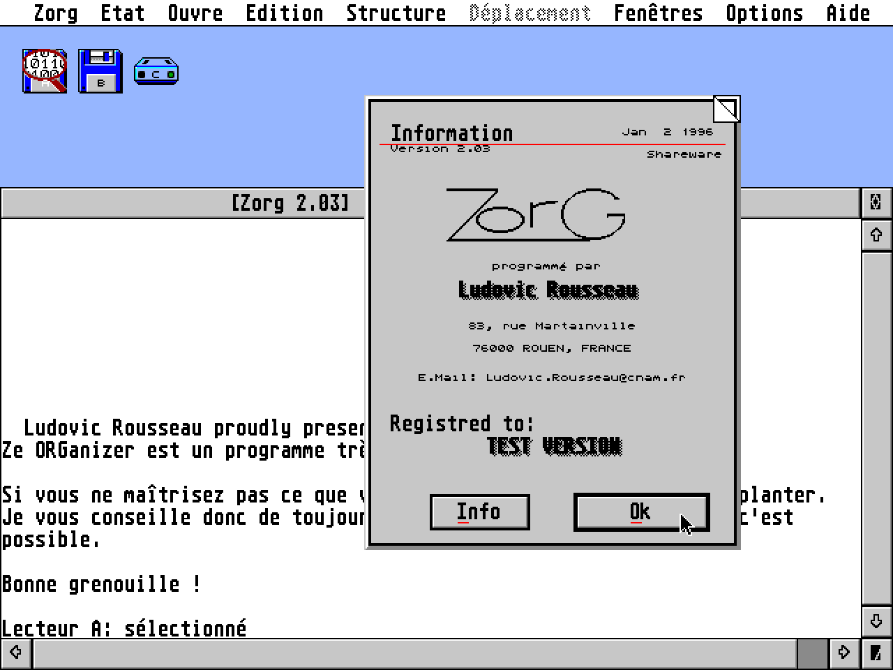Click the upward scroll arrow icon
The width and height of the screenshot is (893, 670).
[x=877, y=234]
